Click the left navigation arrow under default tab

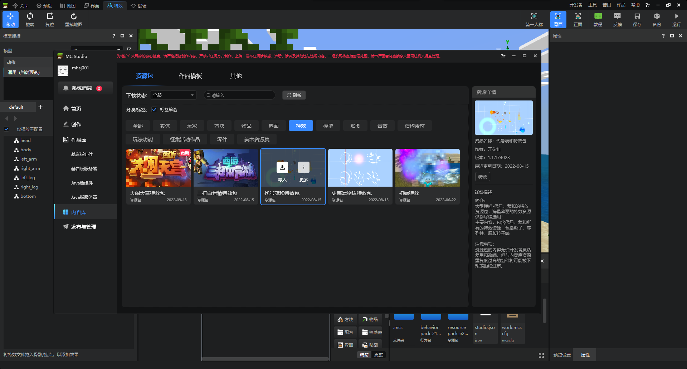tap(6, 118)
